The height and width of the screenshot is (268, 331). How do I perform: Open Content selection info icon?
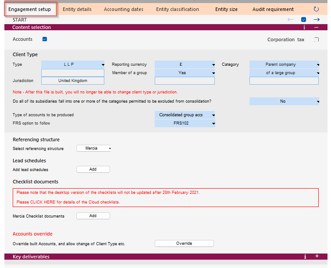click(x=304, y=27)
